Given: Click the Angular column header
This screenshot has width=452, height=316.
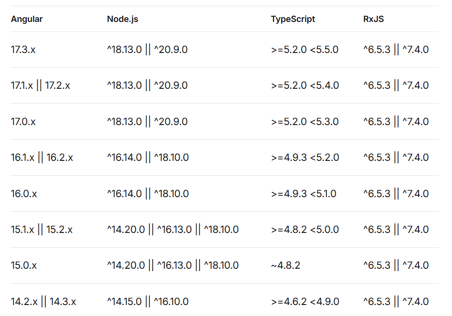Looking at the screenshot, I should (27, 19).
